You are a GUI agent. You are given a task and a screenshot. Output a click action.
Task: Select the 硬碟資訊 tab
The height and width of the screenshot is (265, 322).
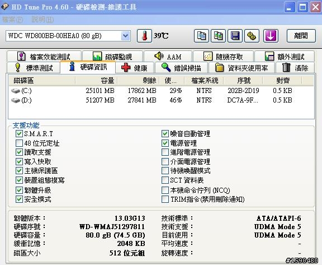click(88, 67)
